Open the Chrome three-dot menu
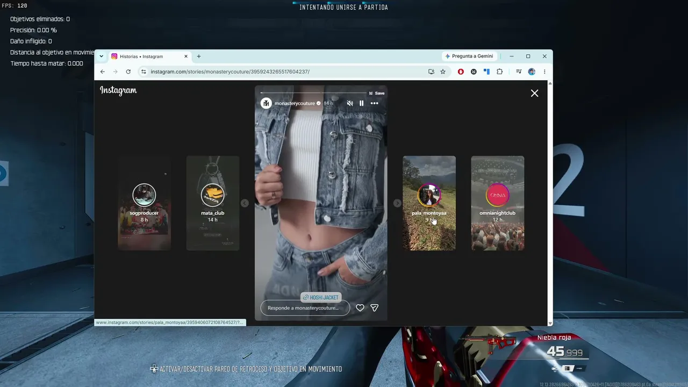 (544, 71)
